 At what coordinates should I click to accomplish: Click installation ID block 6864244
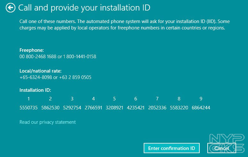coord(201,108)
